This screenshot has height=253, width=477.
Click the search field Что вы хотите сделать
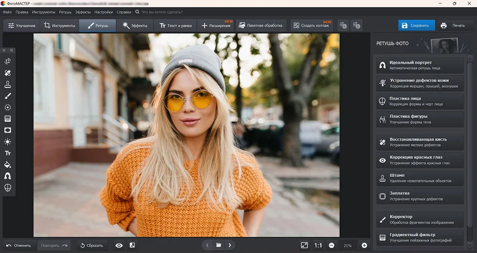(x=162, y=12)
